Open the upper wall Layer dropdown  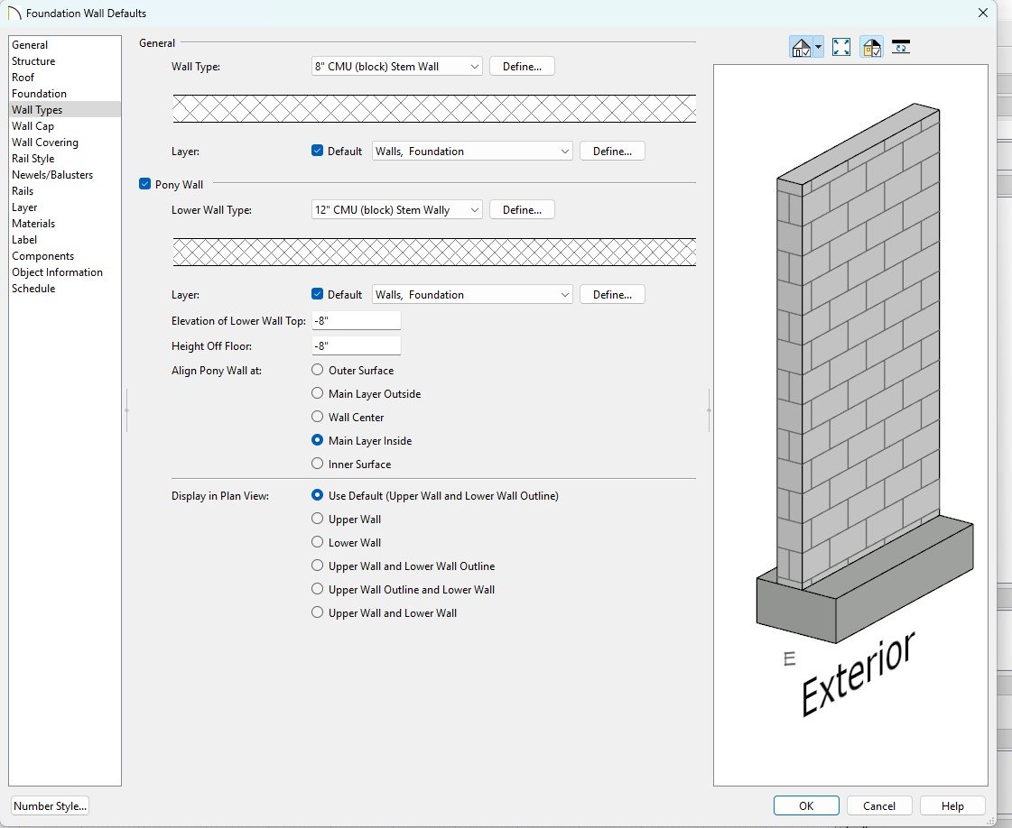(472, 151)
